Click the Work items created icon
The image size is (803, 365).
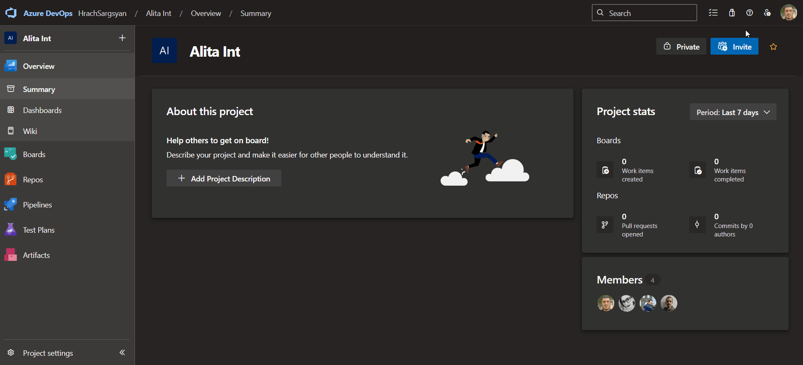pos(605,170)
